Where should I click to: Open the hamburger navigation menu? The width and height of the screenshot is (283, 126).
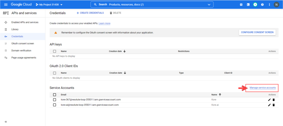[6, 5]
